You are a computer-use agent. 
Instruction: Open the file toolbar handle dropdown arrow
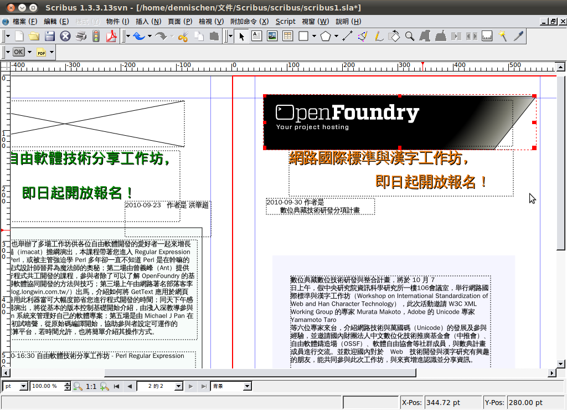(x=8, y=36)
